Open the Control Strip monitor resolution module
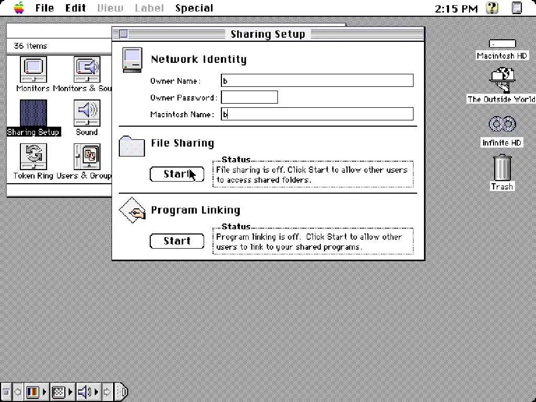The image size is (536, 402). 62,392
